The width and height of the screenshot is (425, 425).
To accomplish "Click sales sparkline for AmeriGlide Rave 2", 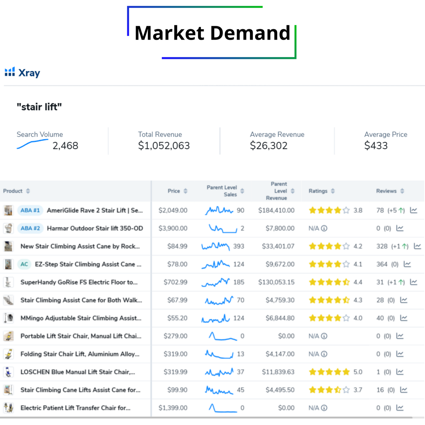I will click(219, 210).
